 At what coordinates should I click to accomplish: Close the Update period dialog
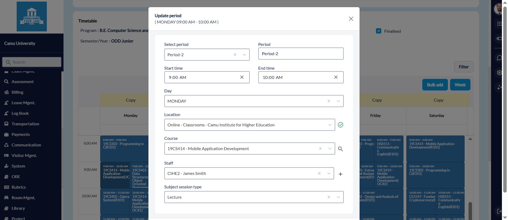click(351, 19)
